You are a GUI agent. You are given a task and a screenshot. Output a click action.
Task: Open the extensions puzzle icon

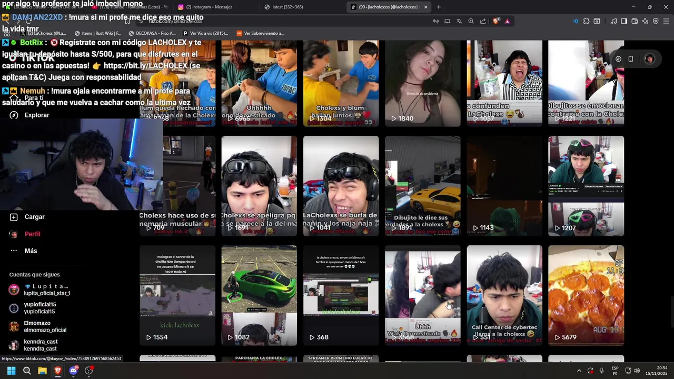coord(586,21)
